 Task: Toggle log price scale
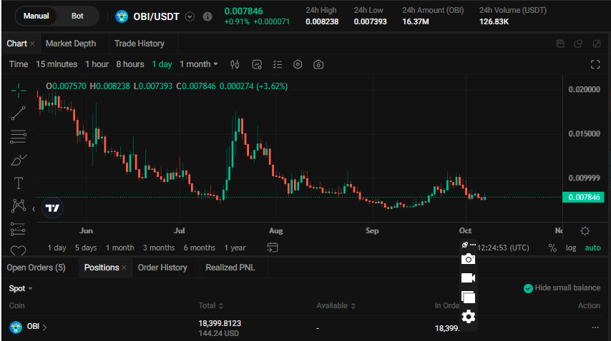pos(571,248)
